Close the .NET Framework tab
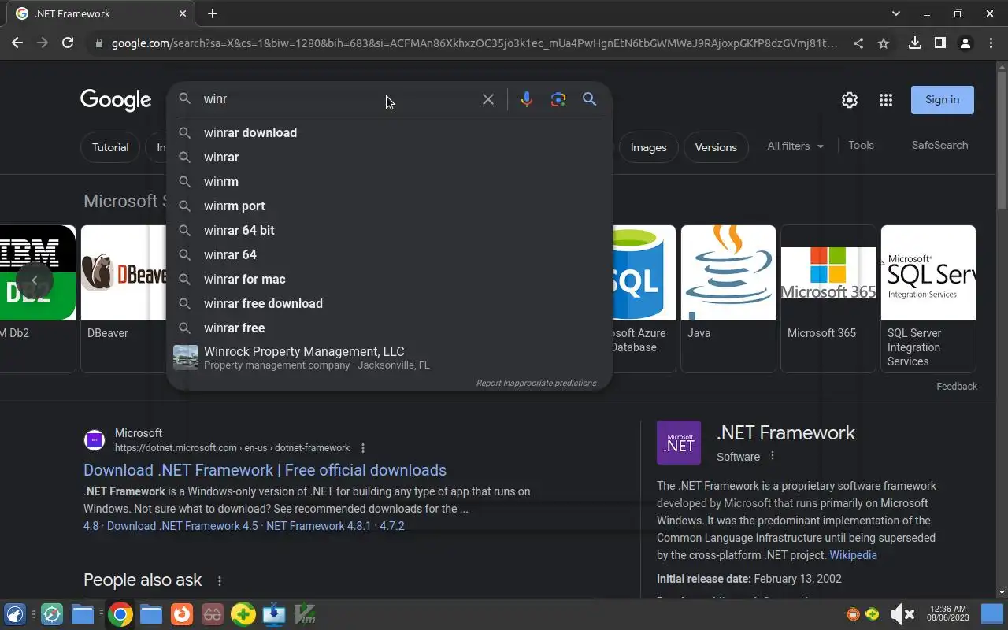The height and width of the screenshot is (630, 1008). tap(183, 13)
